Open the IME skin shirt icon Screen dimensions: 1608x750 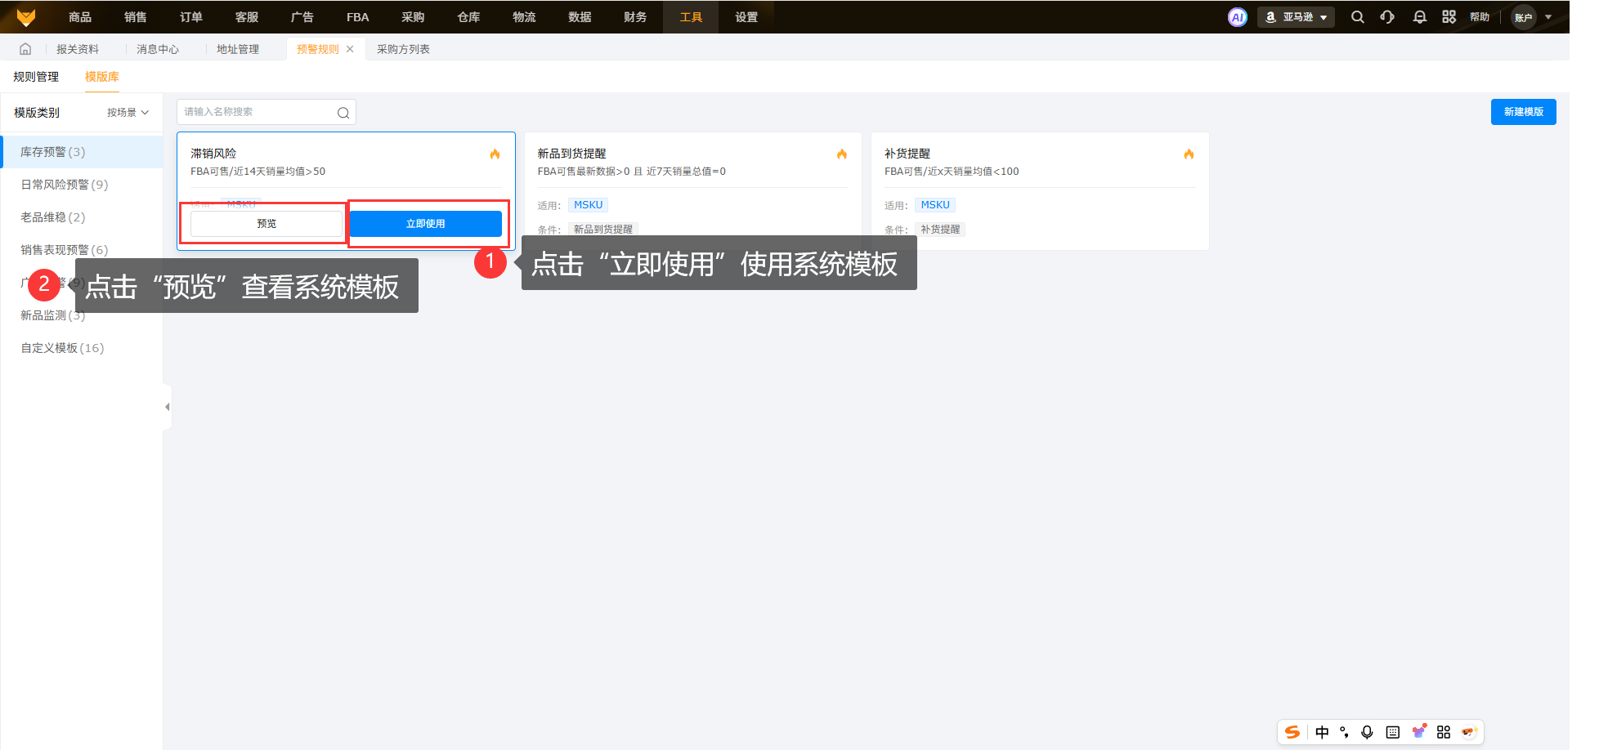(x=1419, y=731)
